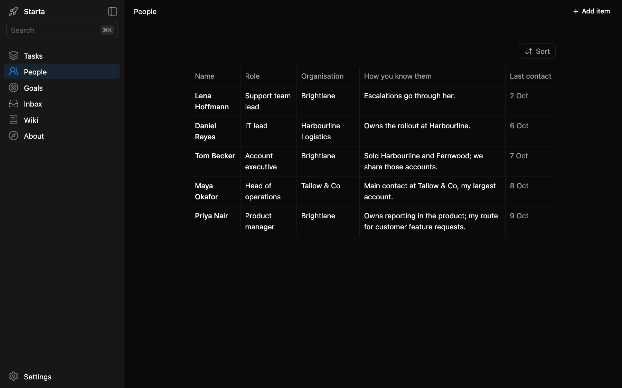This screenshot has width=622, height=388.
Task: Open the Wiki section
Action: click(62, 120)
